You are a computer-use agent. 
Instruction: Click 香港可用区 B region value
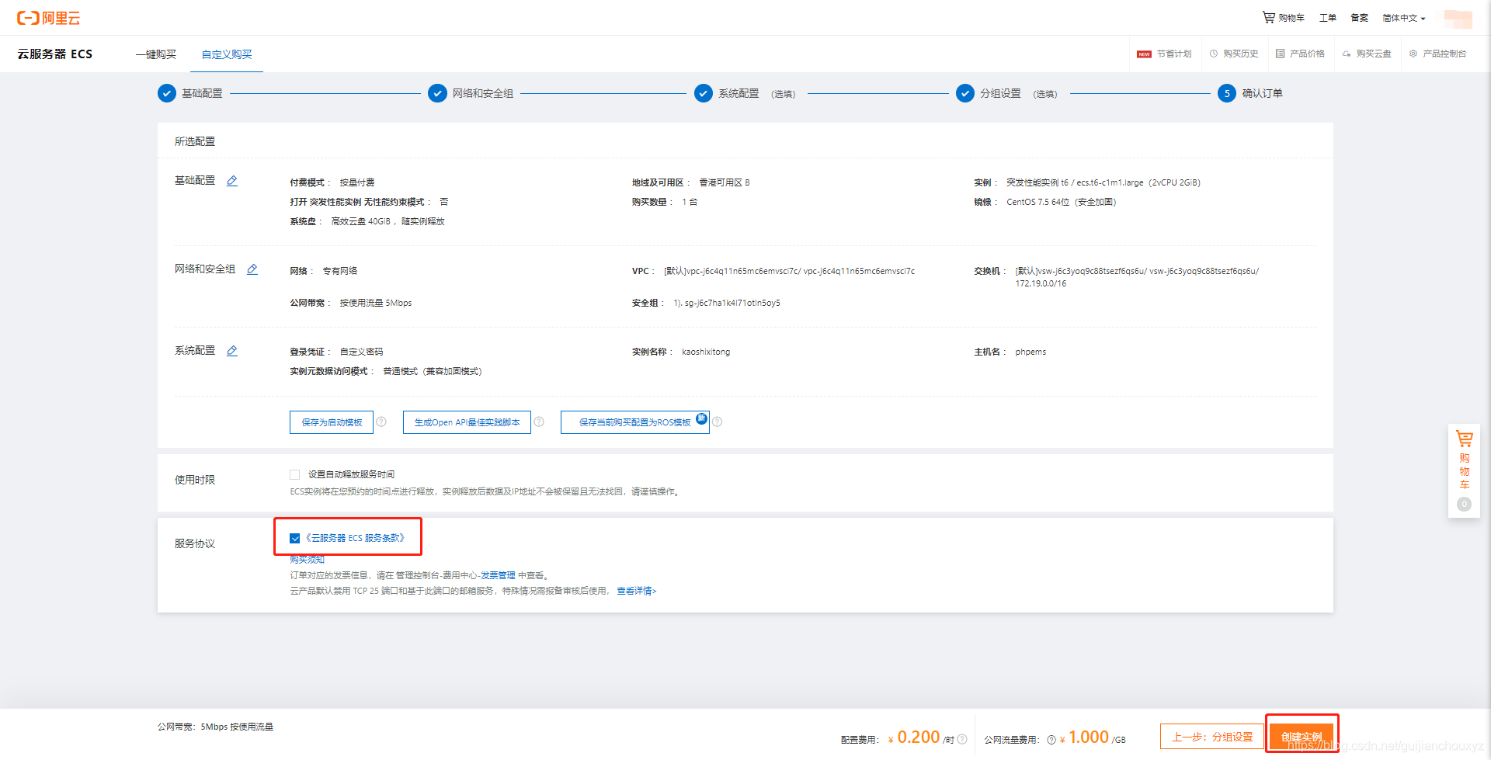[x=725, y=182]
